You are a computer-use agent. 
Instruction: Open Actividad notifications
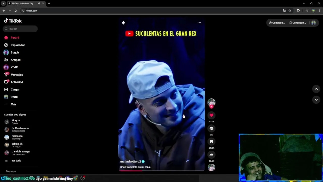click(x=14, y=82)
